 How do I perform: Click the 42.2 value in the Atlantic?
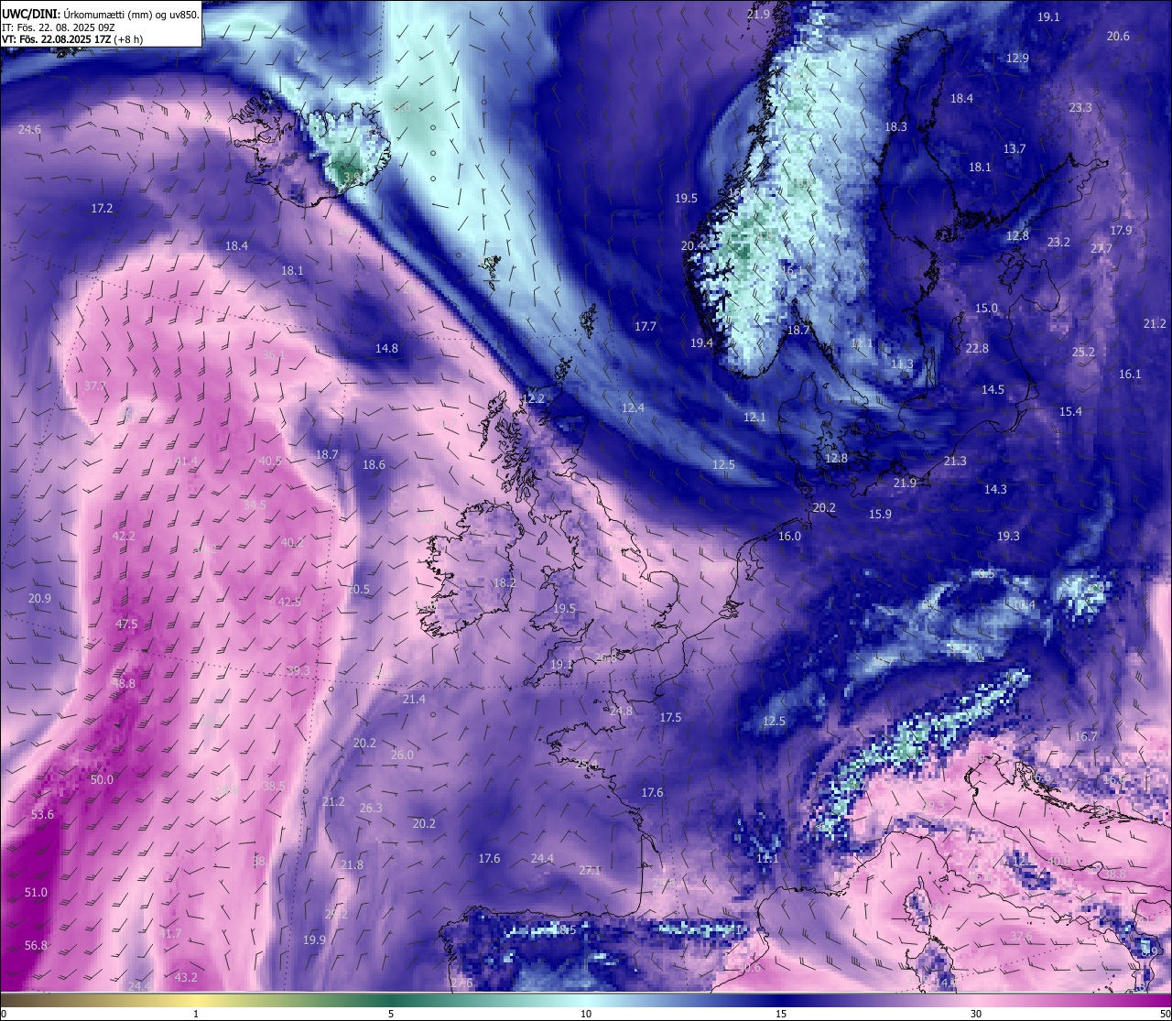coord(124,537)
